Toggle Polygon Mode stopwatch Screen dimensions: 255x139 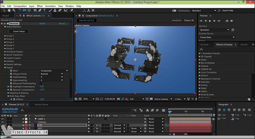click(x=11, y=74)
